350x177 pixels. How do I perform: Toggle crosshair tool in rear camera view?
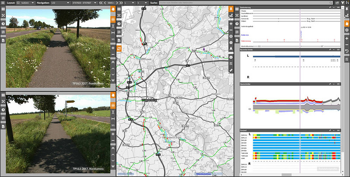(113, 105)
